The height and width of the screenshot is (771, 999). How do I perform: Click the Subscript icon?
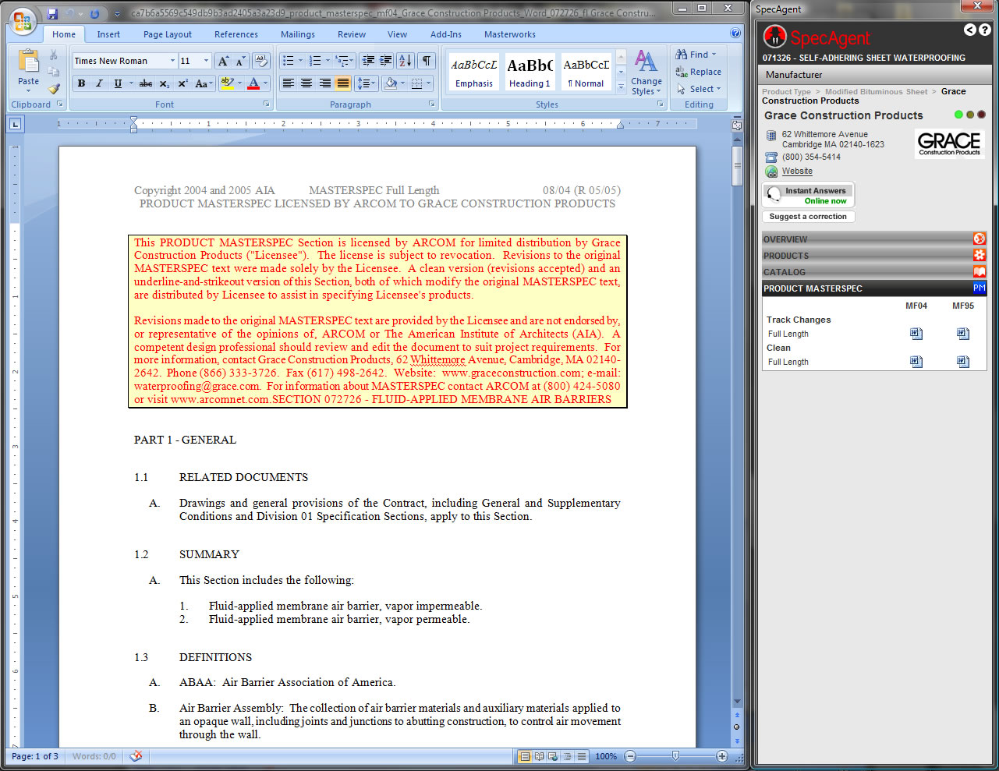[164, 83]
